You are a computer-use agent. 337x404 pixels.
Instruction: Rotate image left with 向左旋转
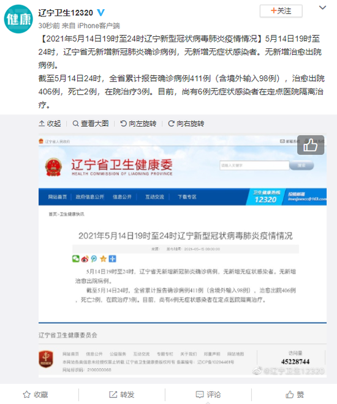point(138,124)
